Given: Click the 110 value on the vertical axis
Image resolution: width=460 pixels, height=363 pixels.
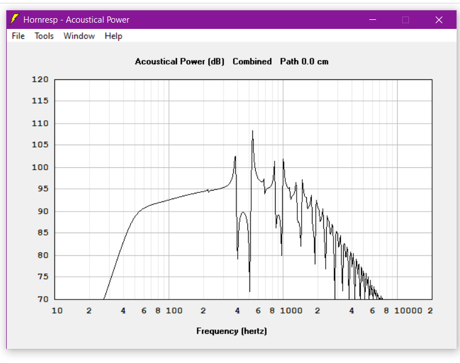Looking at the screenshot, I should click(x=40, y=123).
